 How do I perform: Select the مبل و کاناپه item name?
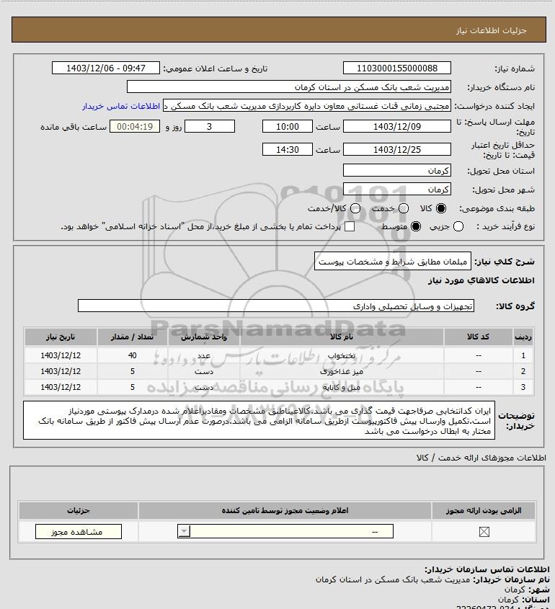point(342,387)
